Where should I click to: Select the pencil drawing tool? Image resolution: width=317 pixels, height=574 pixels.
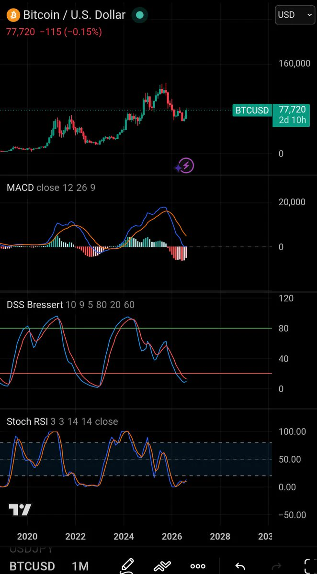[126, 566]
